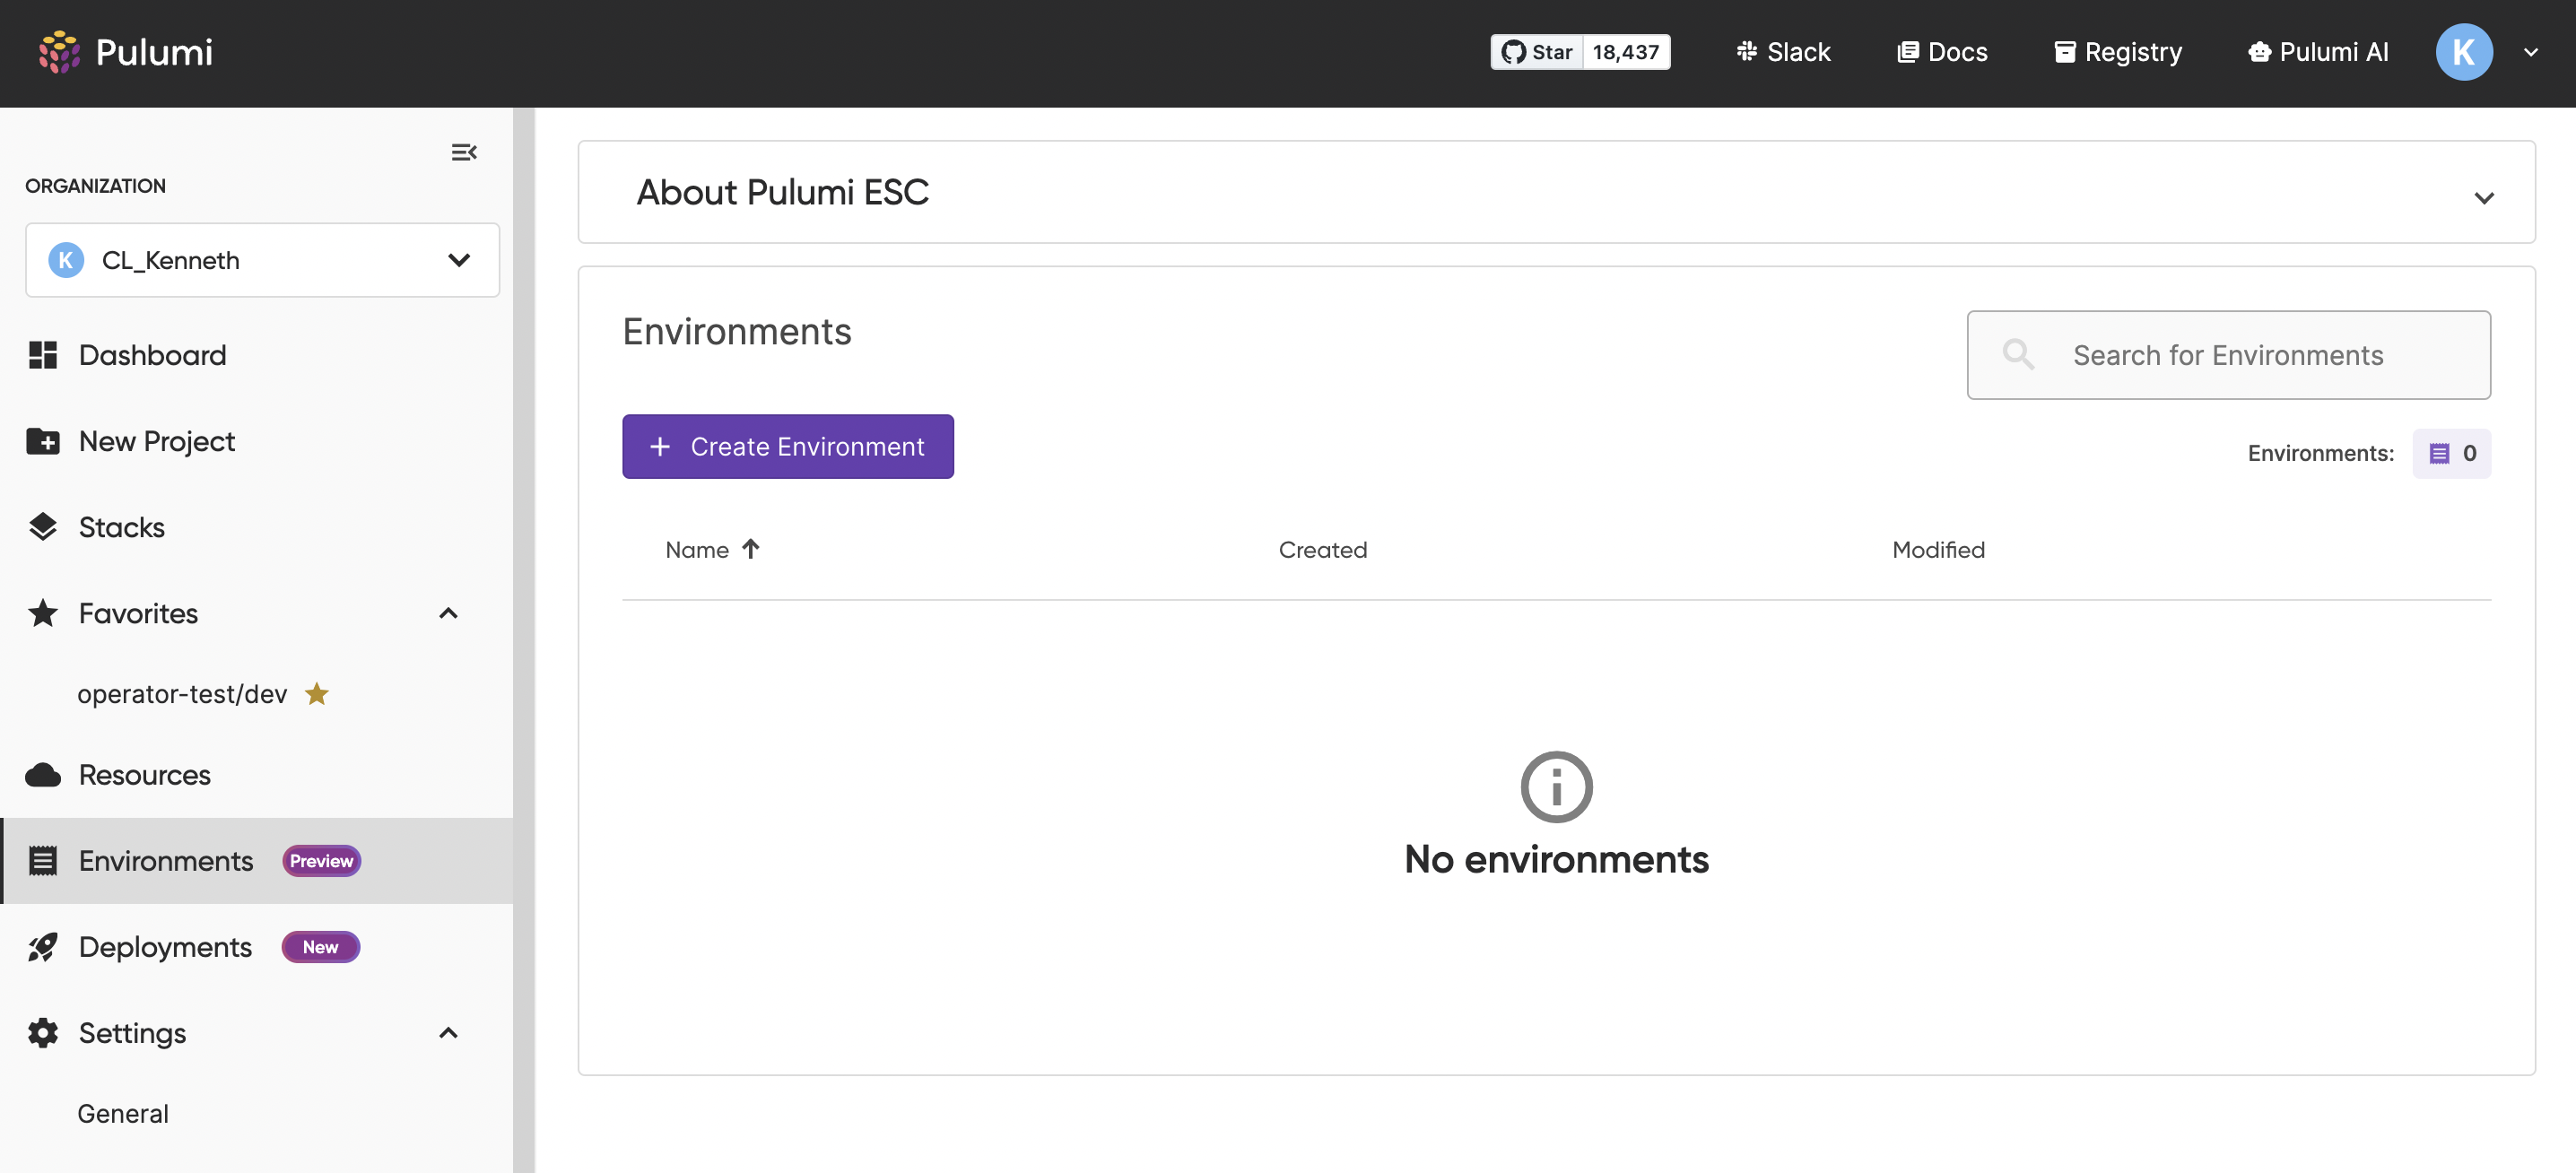
Task: Open the user account menu chevron
Action: [2531, 52]
